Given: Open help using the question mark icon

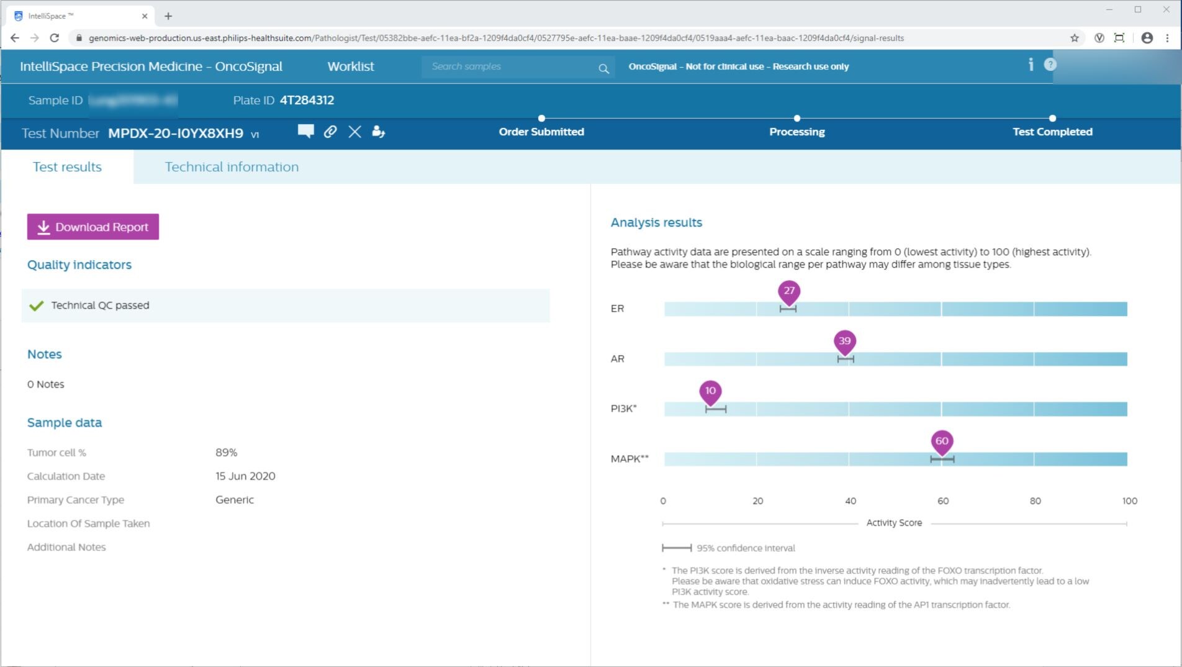Looking at the screenshot, I should (1050, 63).
